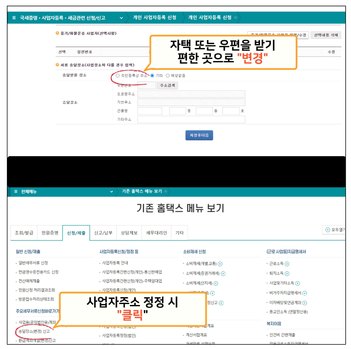351x349 pixels.
Task: Open the 사업자등록정정(법인) link
Action: [x=119, y=335]
